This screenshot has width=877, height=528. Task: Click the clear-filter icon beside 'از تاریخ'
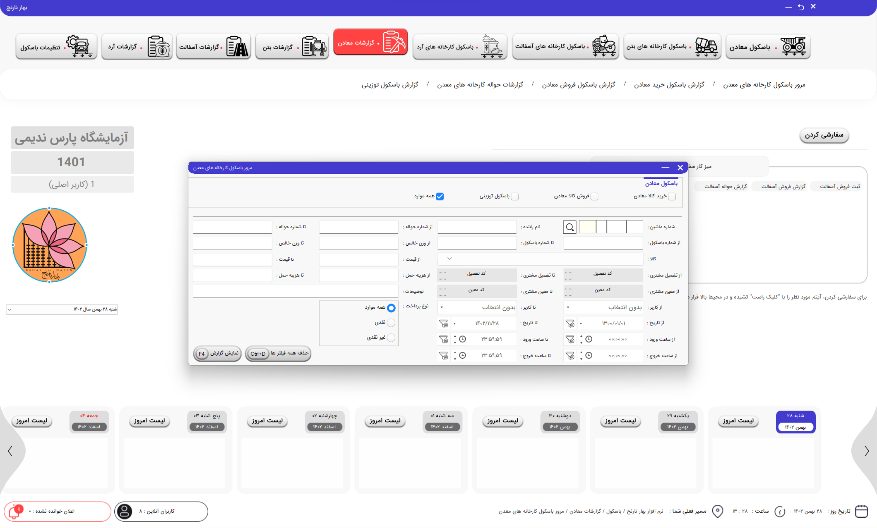[x=570, y=323]
